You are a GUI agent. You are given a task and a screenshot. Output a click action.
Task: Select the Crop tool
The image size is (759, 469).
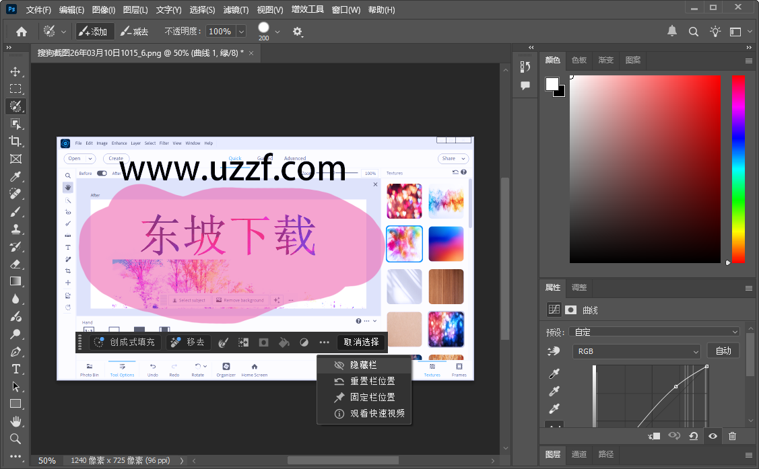[x=16, y=141]
